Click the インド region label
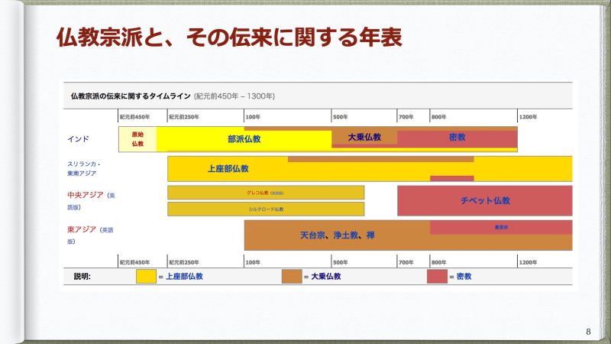This screenshot has height=344, width=611. click(x=78, y=138)
